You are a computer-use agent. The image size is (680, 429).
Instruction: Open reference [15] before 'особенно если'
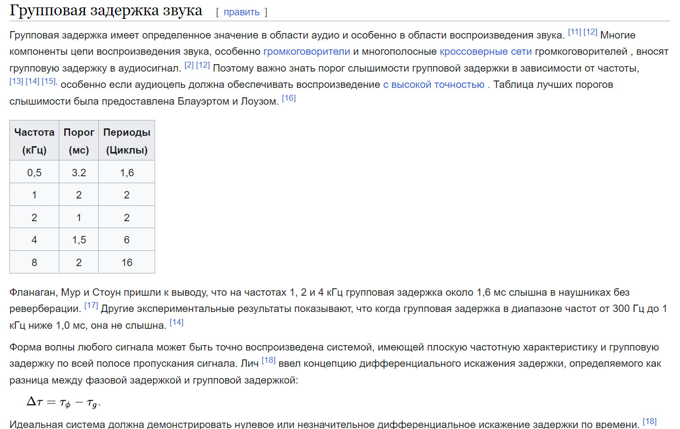click(x=49, y=81)
